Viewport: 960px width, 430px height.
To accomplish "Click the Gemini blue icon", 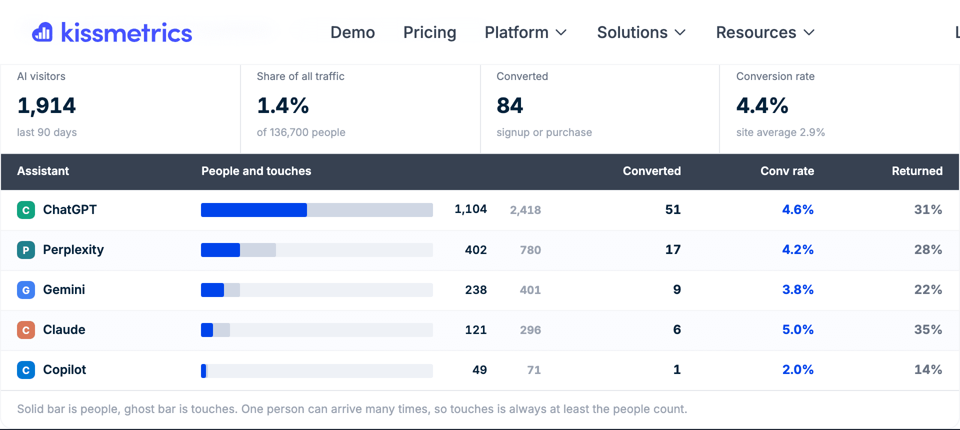I will [x=26, y=290].
